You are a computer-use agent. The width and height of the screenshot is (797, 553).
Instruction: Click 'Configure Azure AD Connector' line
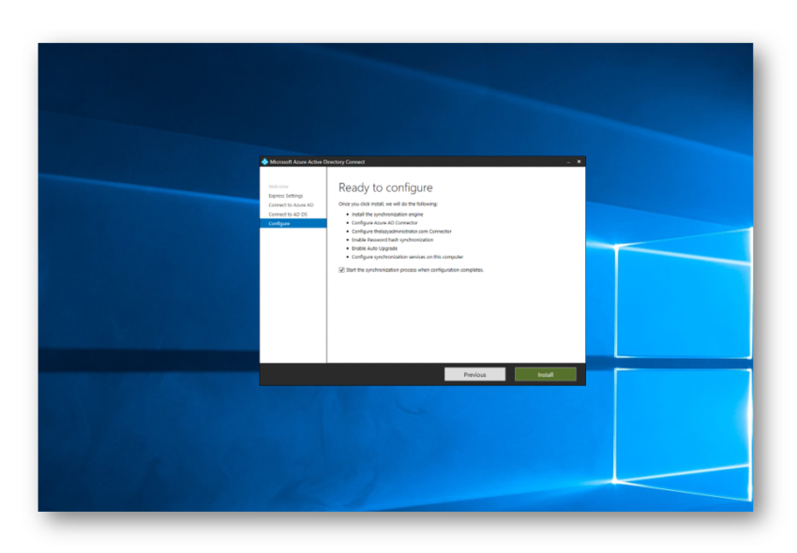[x=384, y=223]
